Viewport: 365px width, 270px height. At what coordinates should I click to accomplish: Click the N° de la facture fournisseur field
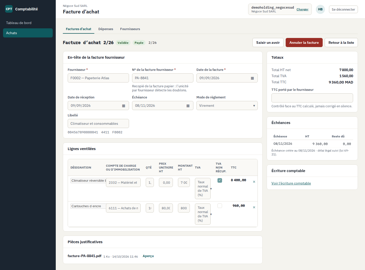[x=163, y=78]
